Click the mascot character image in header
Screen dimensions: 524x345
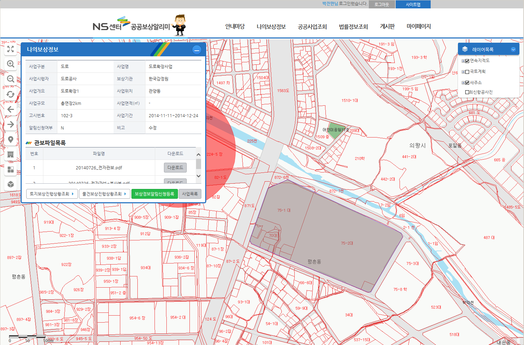180,25
